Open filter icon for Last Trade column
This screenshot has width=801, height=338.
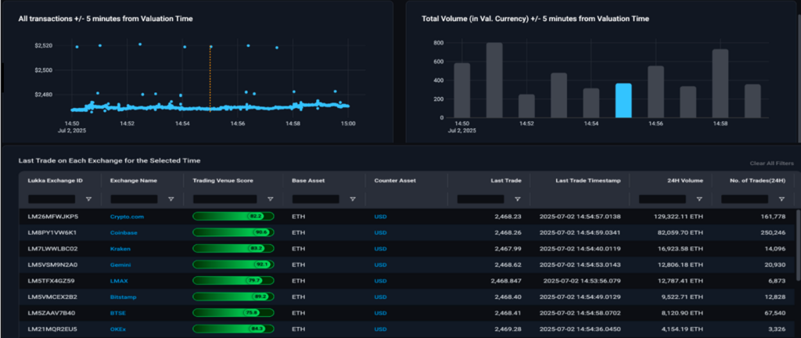518,200
